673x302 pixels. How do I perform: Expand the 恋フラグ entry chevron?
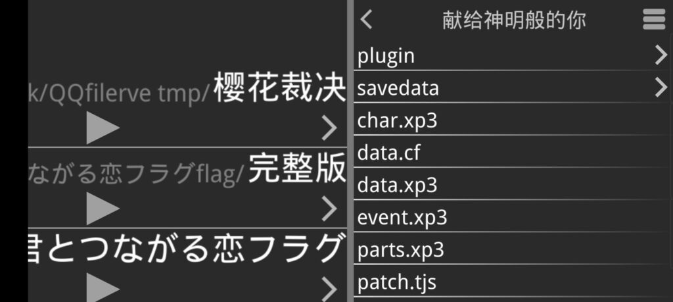click(329, 289)
